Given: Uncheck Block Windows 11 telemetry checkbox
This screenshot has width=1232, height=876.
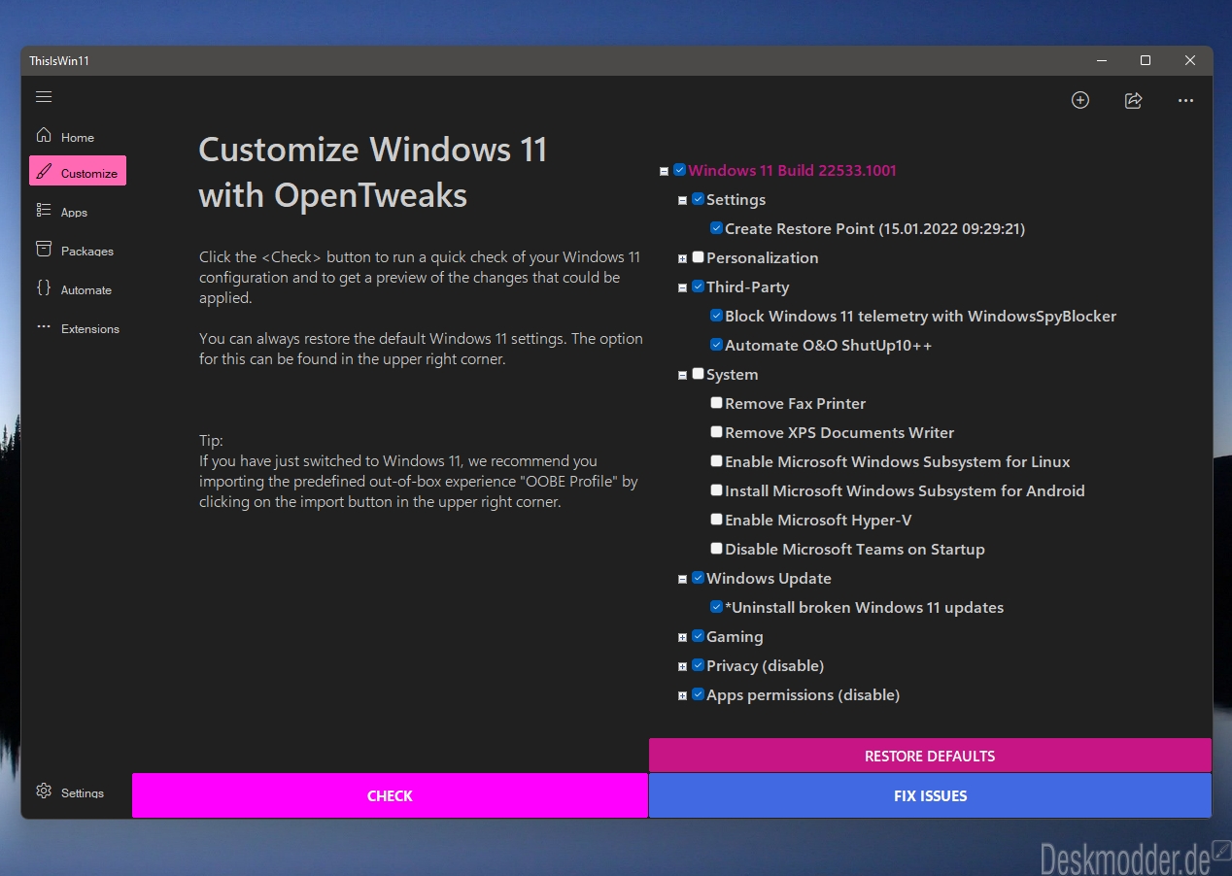Looking at the screenshot, I should tap(716, 316).
